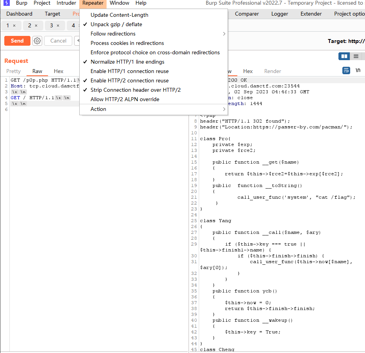Screen dimensions: 365x353
Task: Switch to side-by-side layout view icon
Action: (344, 56)
